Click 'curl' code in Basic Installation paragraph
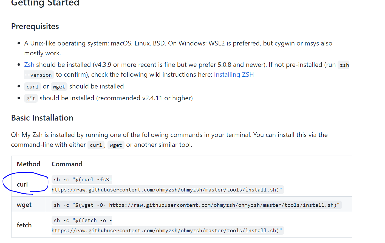The image size is (385, 243). coord(96,145)
